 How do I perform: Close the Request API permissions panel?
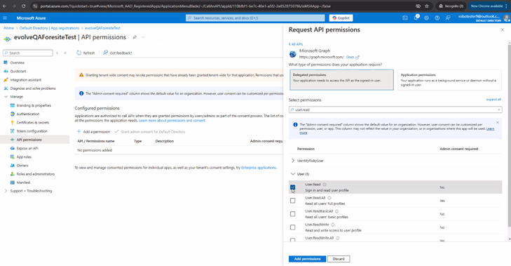[x=502, y=29]
